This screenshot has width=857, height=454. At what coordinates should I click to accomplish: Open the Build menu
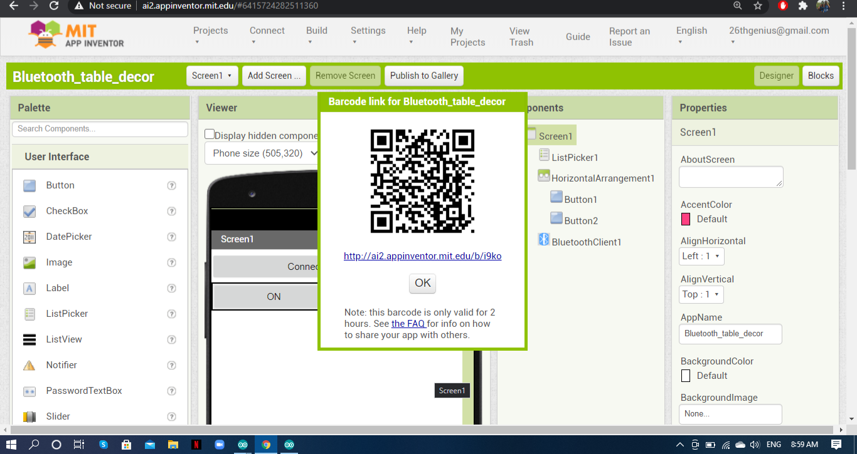click(317, 36)
